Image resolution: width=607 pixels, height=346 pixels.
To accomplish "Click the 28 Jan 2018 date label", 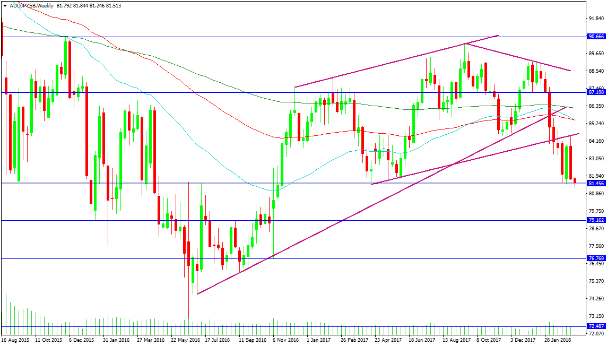I will pos(558,341).
